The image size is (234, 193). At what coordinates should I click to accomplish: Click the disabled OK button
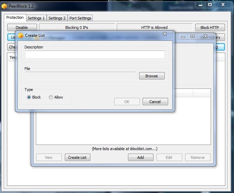click(127, 102)
